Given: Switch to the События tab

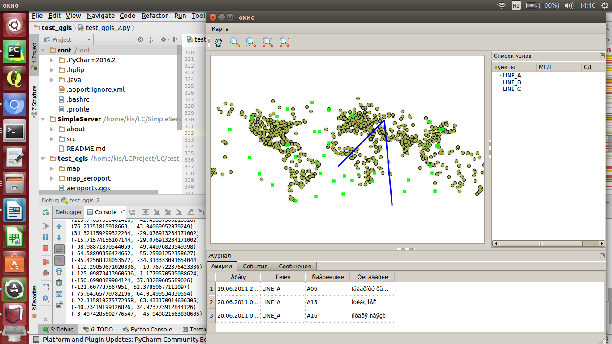Looking at the screenshot, I should tap(255, 266).
